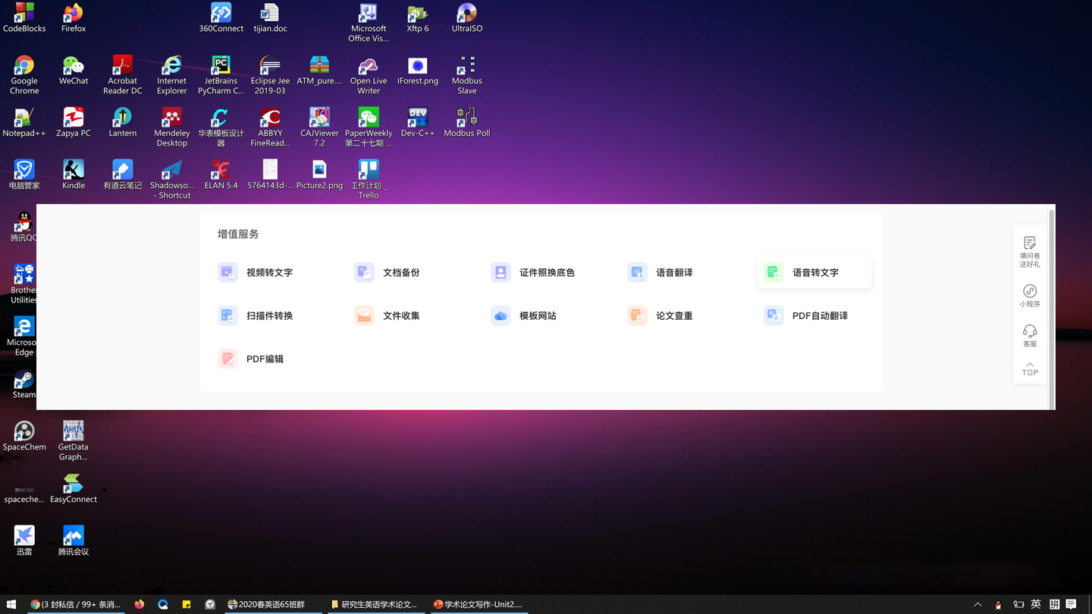
Task: Select 迅雷 desktop icon
Action: coord(24,541)
